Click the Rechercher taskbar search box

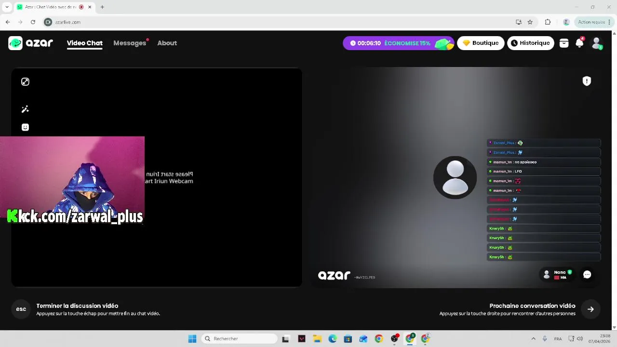[x=239, y=339]
